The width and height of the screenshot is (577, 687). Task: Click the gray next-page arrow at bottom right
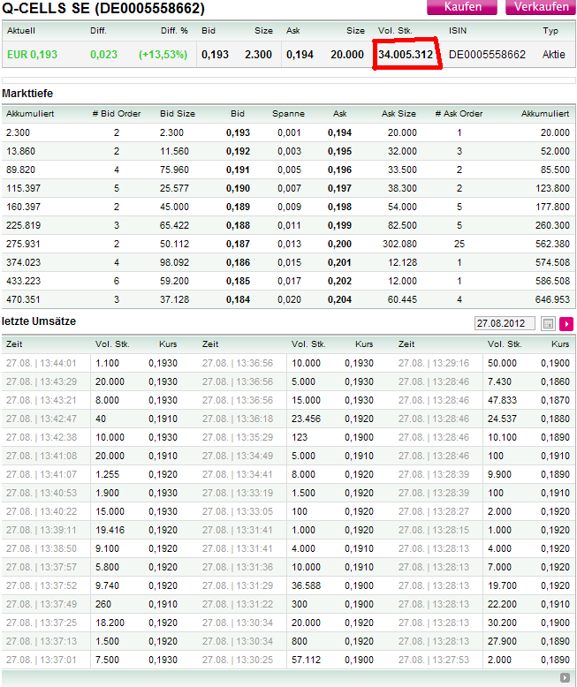click(566, 678)
